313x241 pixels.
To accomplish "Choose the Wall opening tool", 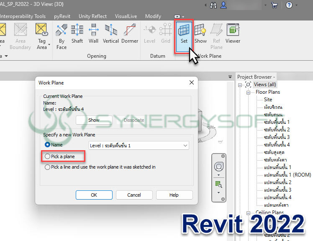I will tap(93, 33).
